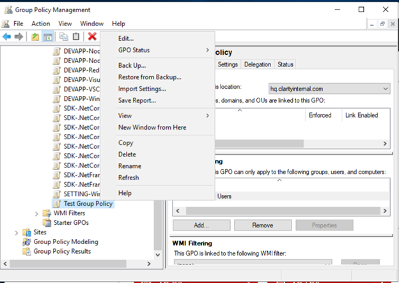Click security filtering scrollbar left arrow

point(178,211)
